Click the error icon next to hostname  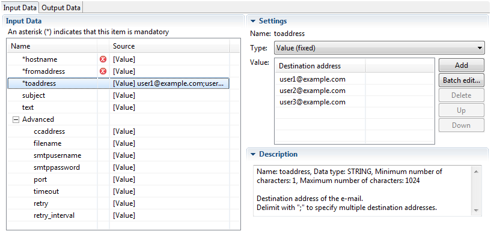(x=103, y=59)
